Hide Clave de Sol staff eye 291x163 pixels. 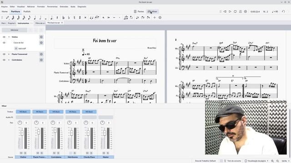pyautogui.click(x=4, y=43)
